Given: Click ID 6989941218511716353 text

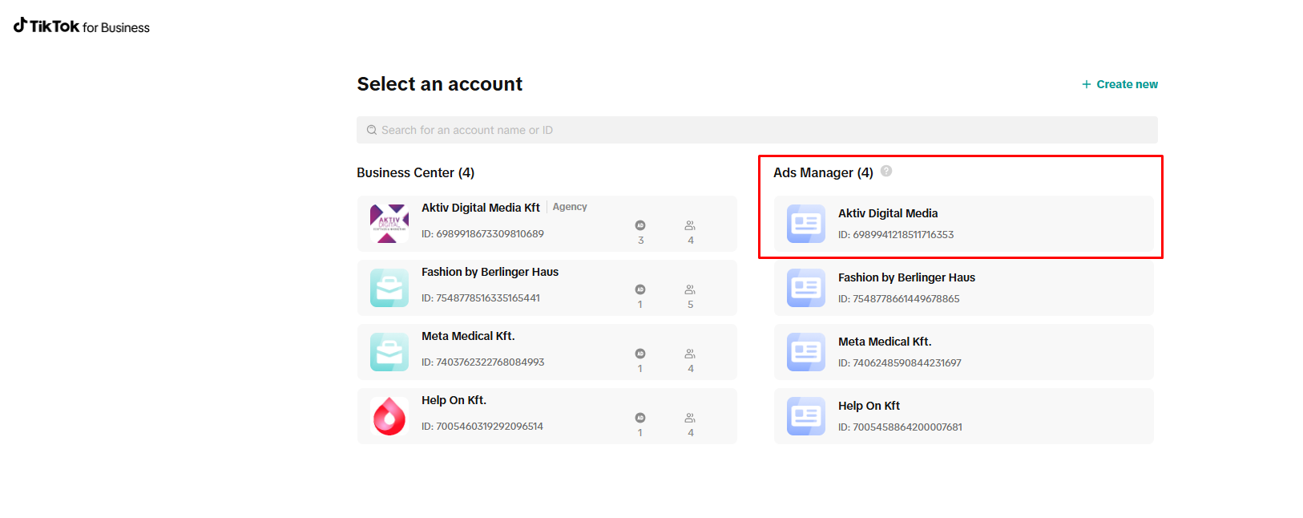Looking at the screenshot, I should tap(896, 235).
